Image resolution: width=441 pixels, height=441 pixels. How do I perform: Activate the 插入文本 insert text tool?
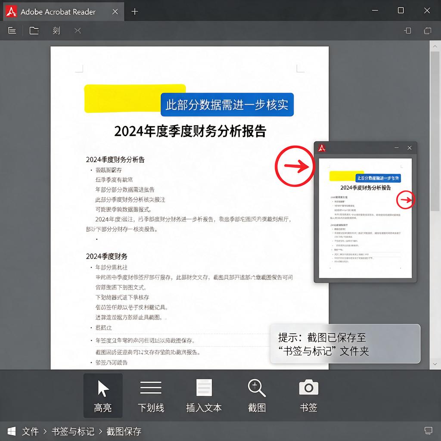click(204, 395)
